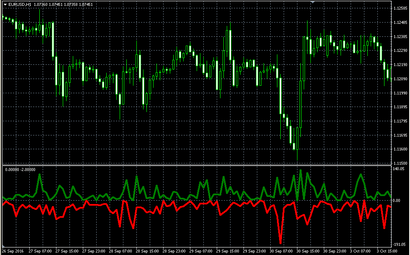
Task: Click the gray chart shift triangle marker
Action: tap(313, 2)
